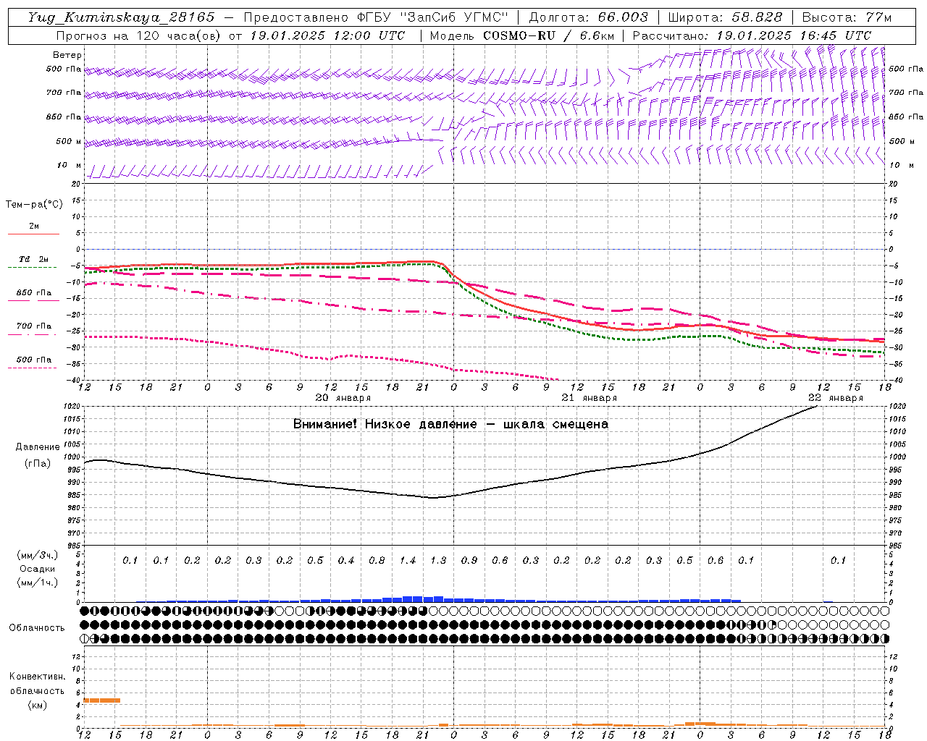
Task: Click the Облачность row label
Action: pyautogui.click(x=37, y=627)
